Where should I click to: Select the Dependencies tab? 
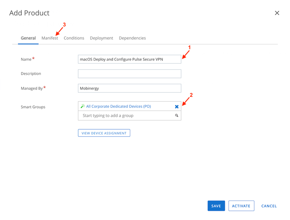(132, 38)
